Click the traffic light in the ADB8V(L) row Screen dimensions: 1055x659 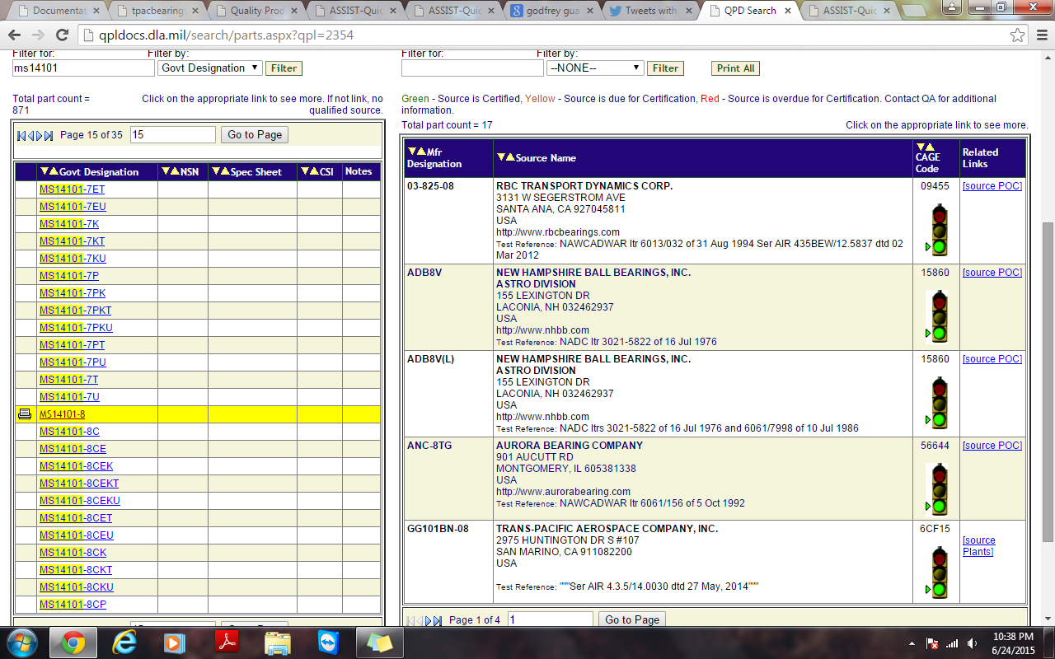pos(936,403)
